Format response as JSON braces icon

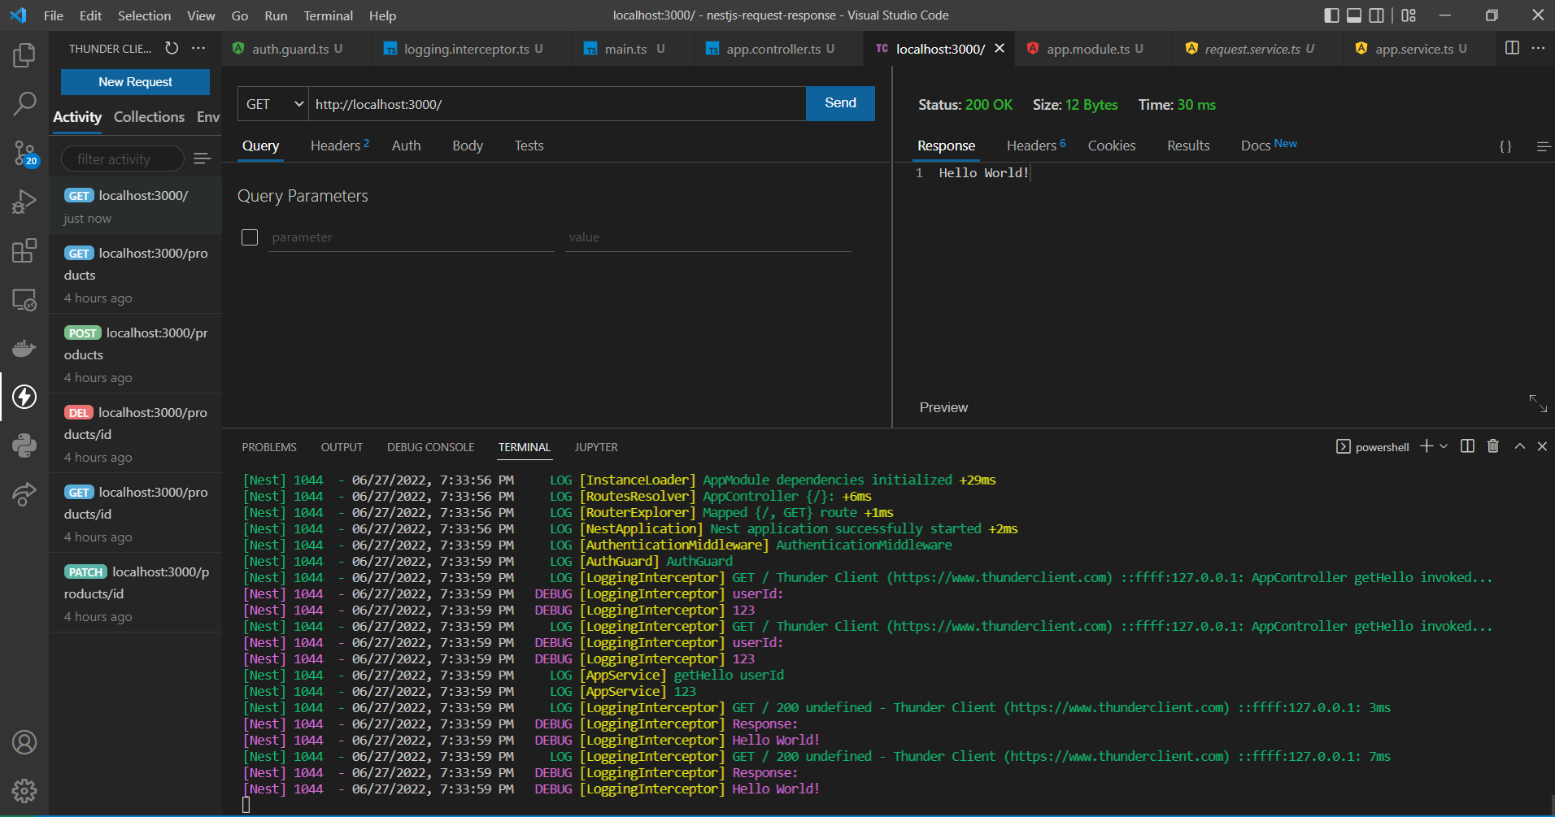pyautogui.click(x=1505, y=146)
